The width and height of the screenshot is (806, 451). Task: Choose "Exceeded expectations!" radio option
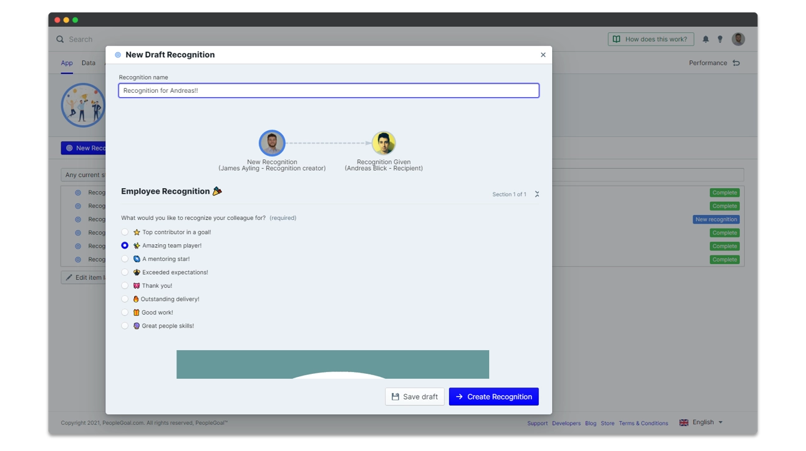pyautogui.click(x=125, y=272)
